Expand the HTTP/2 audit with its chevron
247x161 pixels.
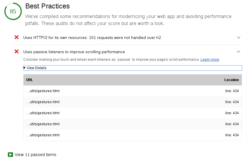(239, 37)
